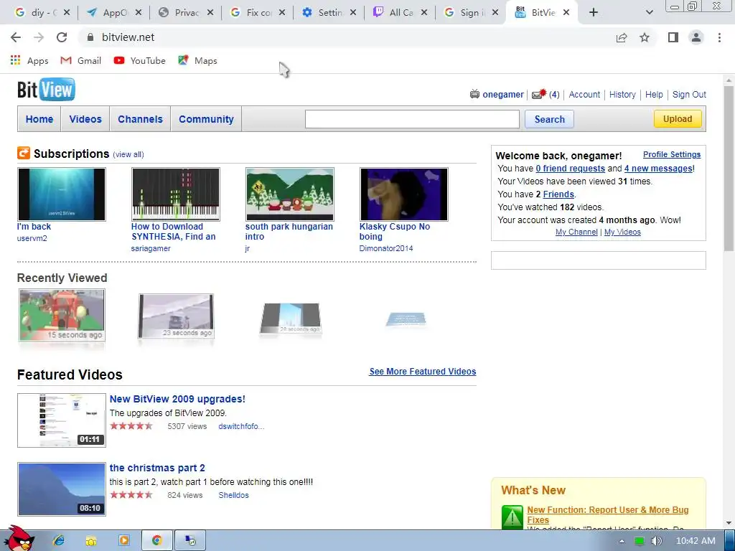The width and height of the screenshot is (735, 551).
Task: Open the 'New BitView 2009 upgrades!' thumbnail
Action: pos(62,420)
